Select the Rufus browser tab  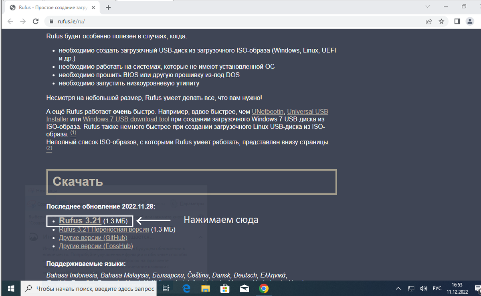48,7
